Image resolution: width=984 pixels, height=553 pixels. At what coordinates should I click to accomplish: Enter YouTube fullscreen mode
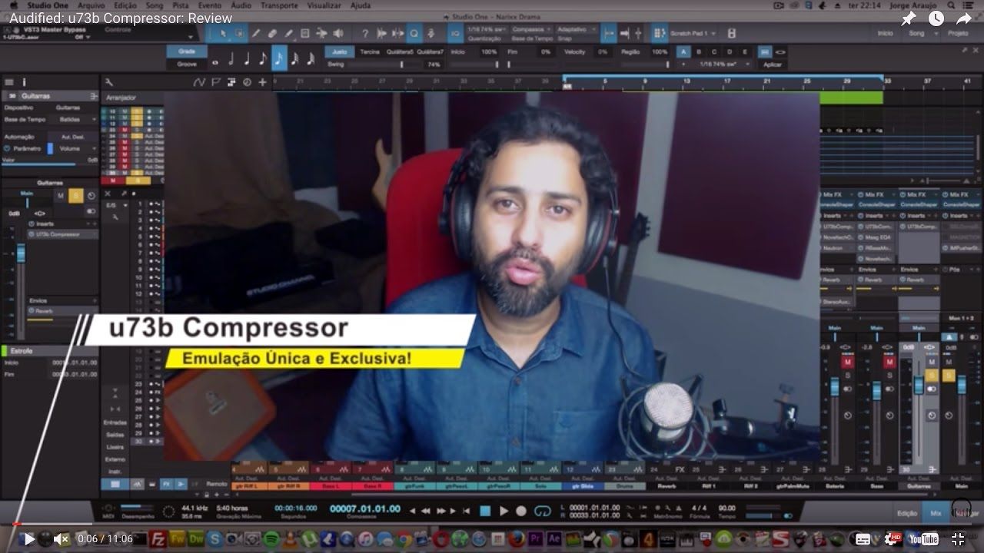pos(958,539)
